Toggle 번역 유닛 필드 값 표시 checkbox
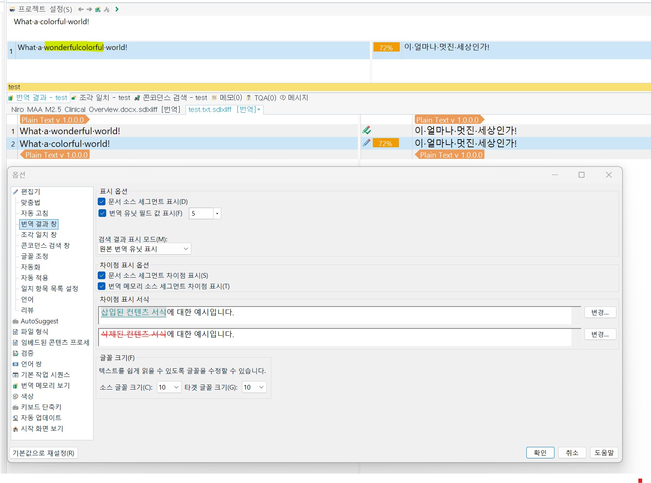 click(102, 213)
